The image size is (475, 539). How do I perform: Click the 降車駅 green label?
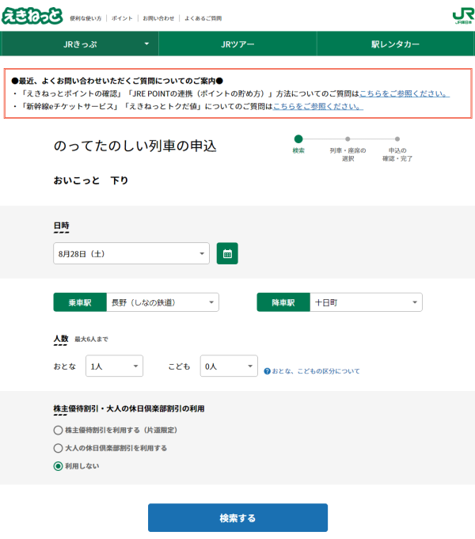point(283,302)
